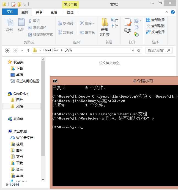The image size is (178, 190).
Task: Go back with the Back arrow
Action: click(x=7, y=50)
